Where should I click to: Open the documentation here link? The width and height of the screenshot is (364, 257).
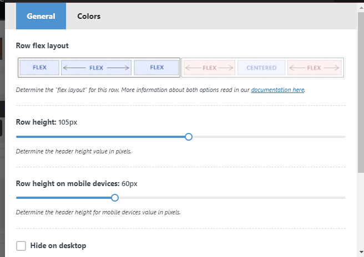pos(277,89)
